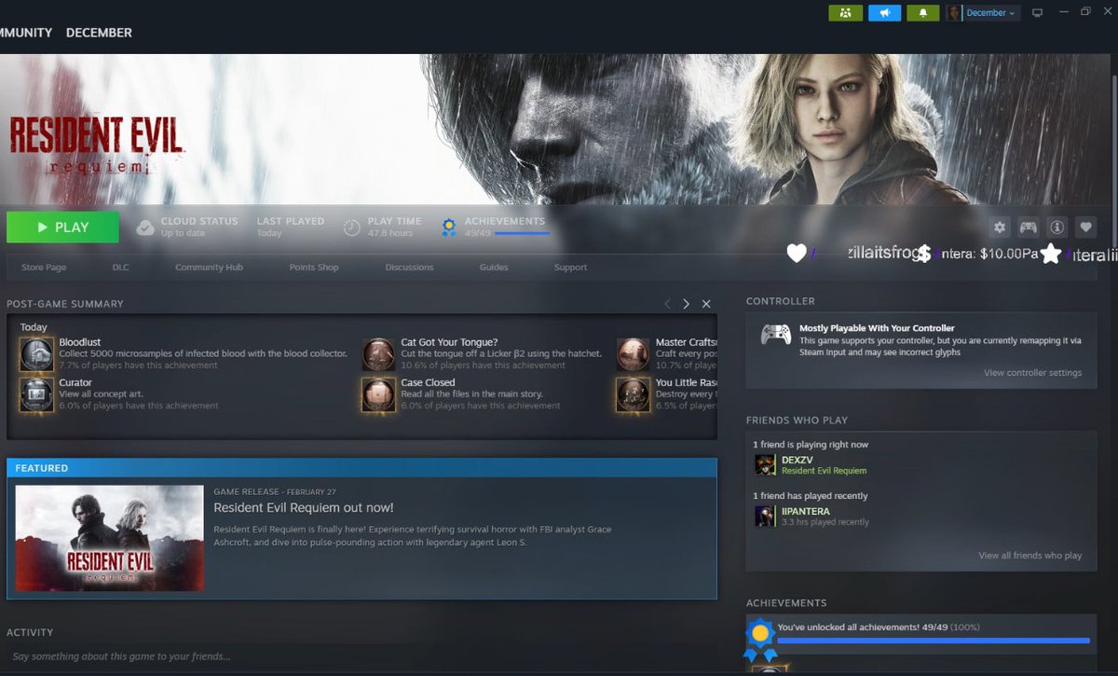The width and height of the screenshot is (1118, 676).
Task: Open the Support tab
Action: pyautogui.click(x=570, y=268)
